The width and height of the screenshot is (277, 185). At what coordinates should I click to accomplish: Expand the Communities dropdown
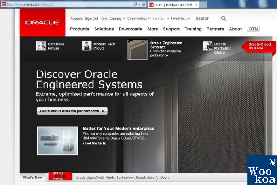139,18
